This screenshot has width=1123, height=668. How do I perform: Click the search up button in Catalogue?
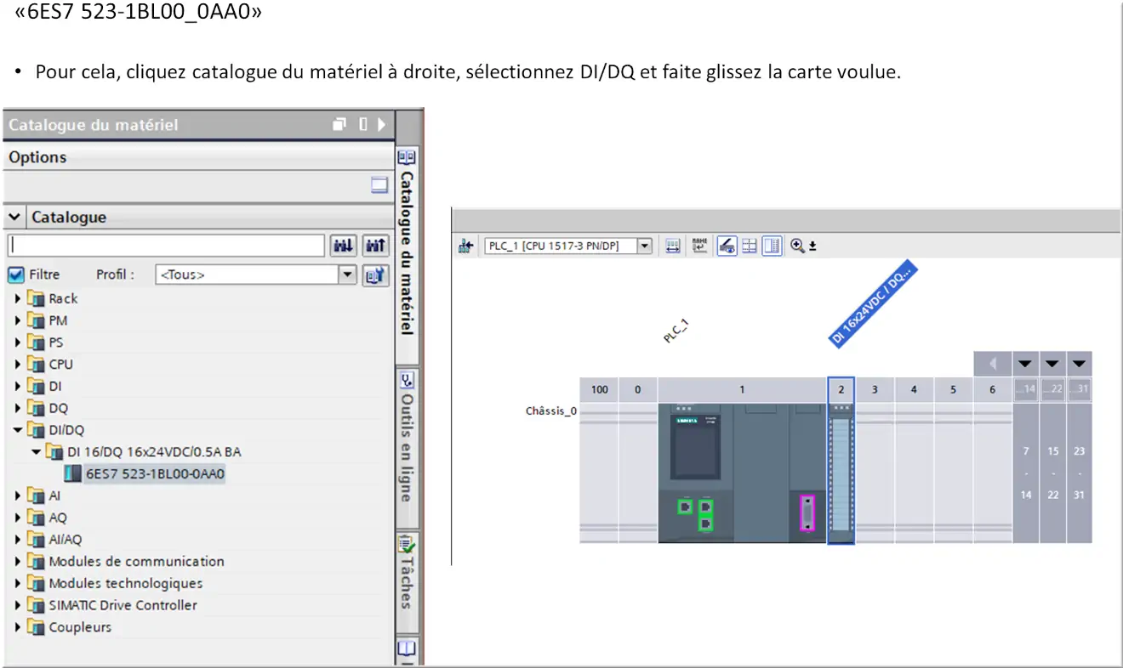(376, 246)
